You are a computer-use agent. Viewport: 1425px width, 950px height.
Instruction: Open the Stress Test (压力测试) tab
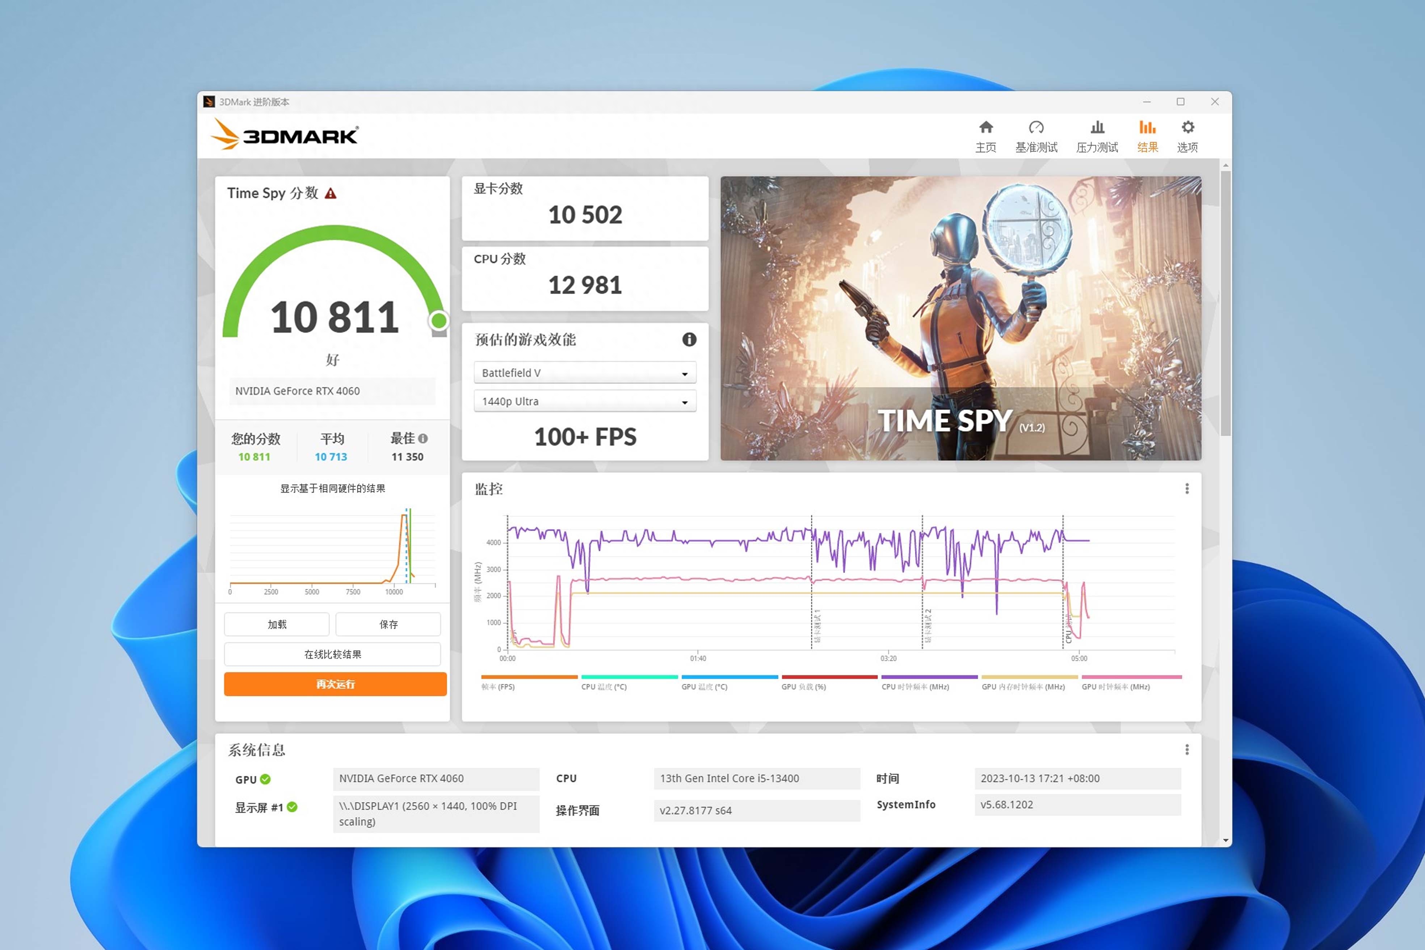coord(1097,136)
